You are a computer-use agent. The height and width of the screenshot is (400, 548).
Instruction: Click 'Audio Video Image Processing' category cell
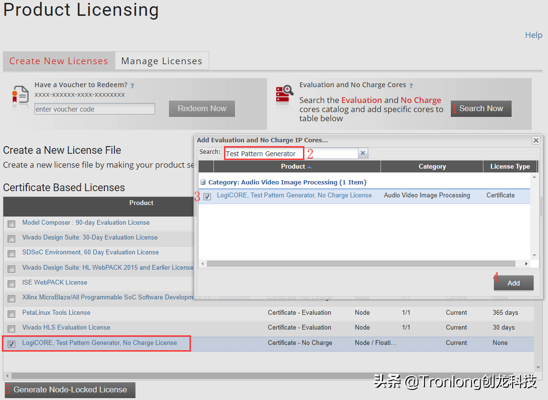pos(427,195)
